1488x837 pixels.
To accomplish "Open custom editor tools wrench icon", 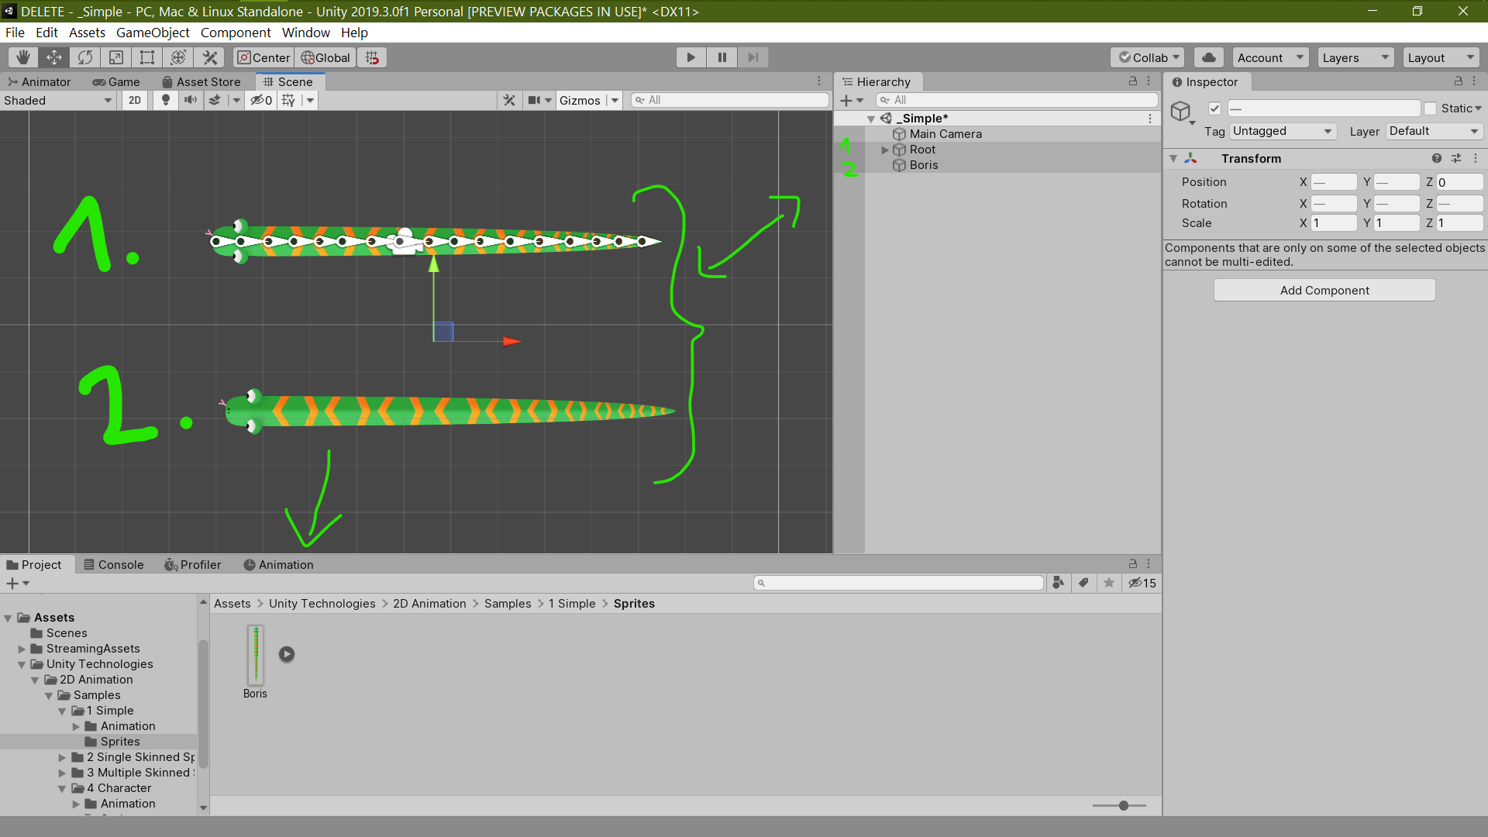I will [x=209, y=57].
